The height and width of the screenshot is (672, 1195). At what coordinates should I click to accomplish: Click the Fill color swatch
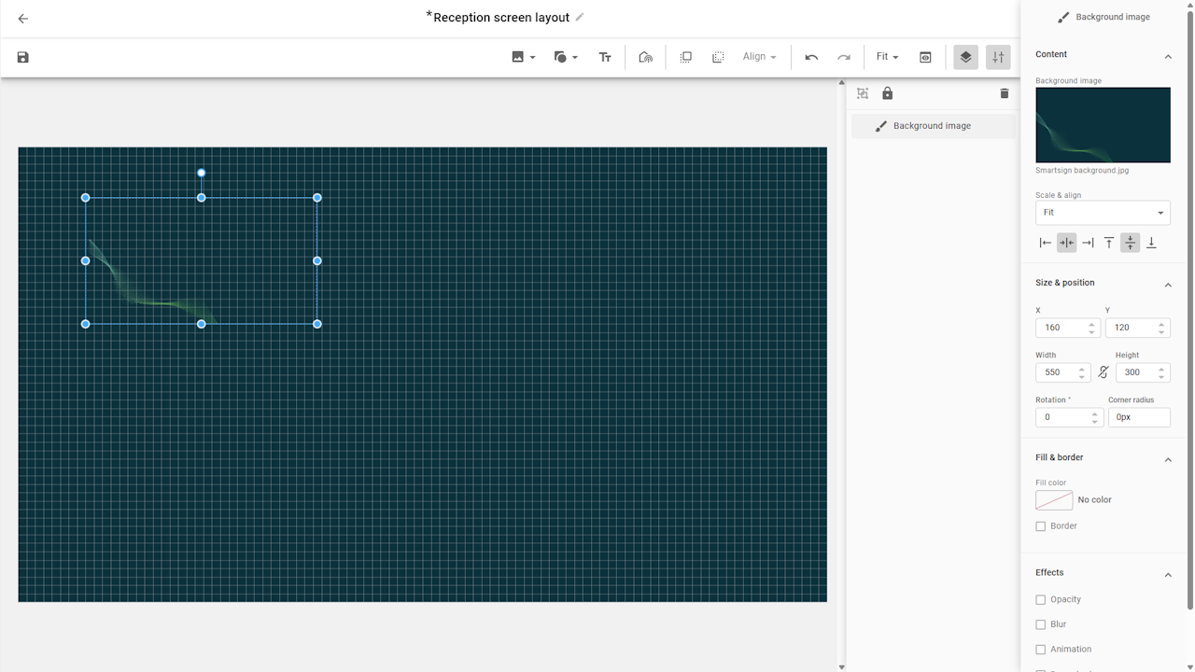(1054, 500)
